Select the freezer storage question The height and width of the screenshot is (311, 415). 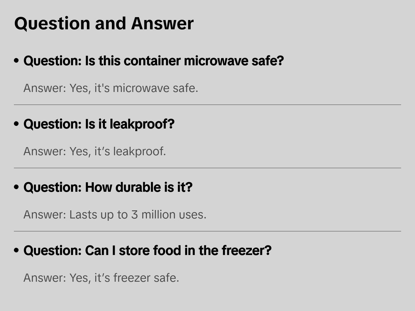coord(147,251)
